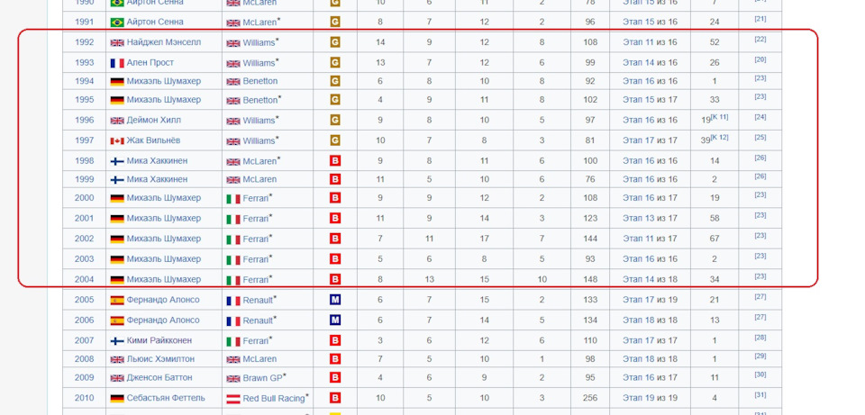
Task: Click the Michelin tyre icon in the 2005 row
Action: (x=334, y=299)
